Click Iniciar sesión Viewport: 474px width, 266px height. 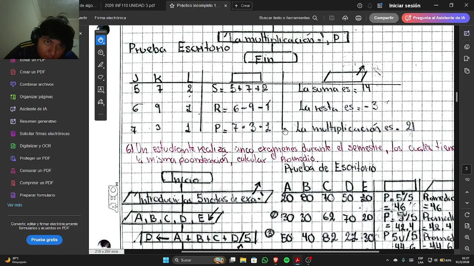pos(405,6)
